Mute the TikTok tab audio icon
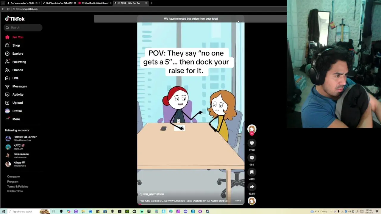 point(119,3)
